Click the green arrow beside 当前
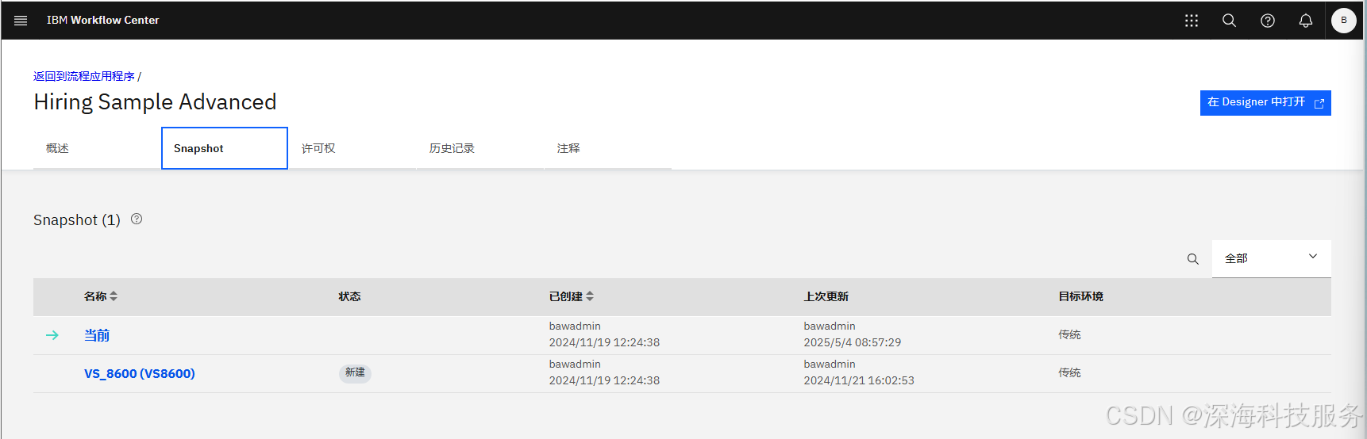 point(52,335)
